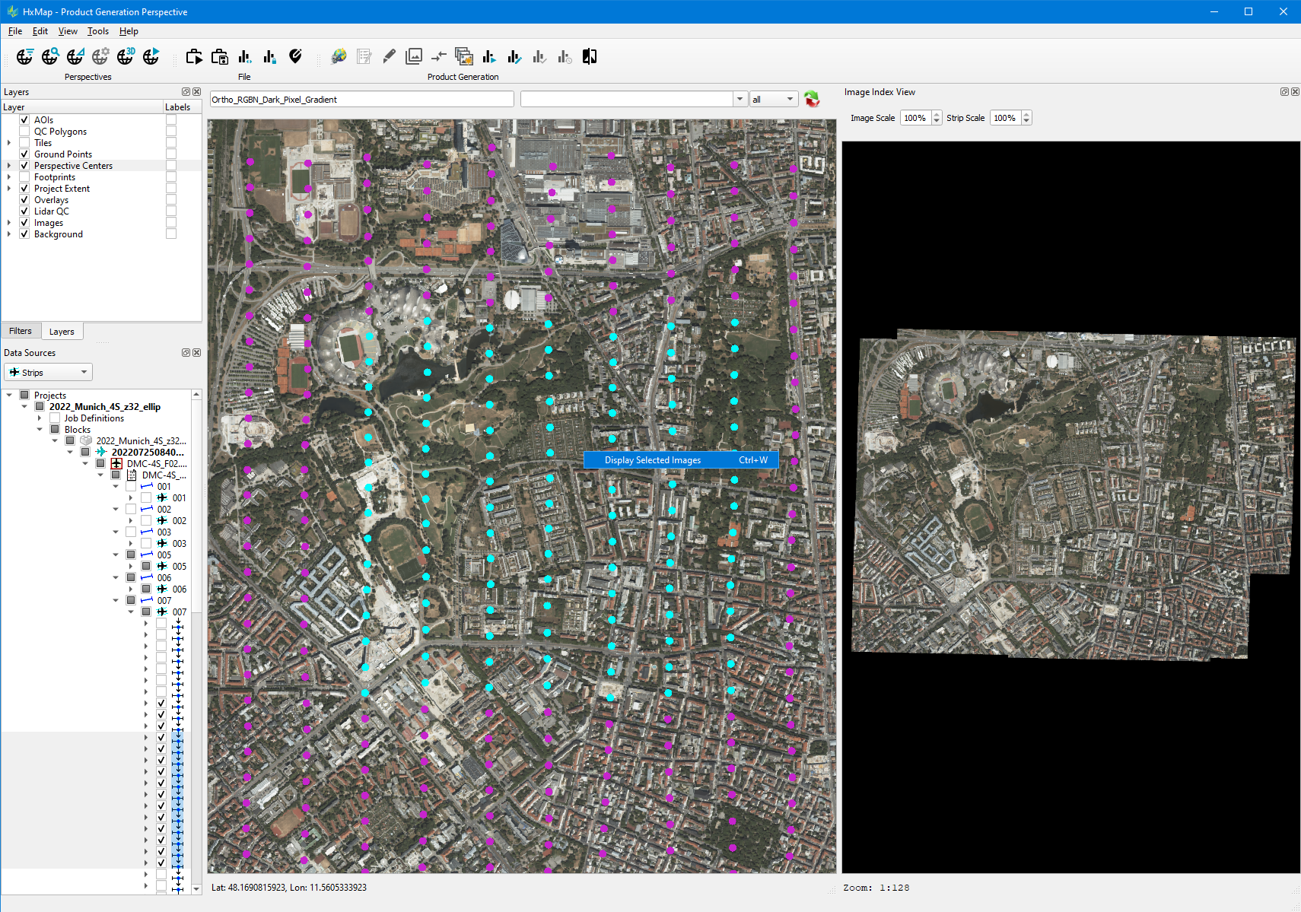Switch to the Filters tab
Viewport: 1301px width, 912px height.
click(21, 332)
